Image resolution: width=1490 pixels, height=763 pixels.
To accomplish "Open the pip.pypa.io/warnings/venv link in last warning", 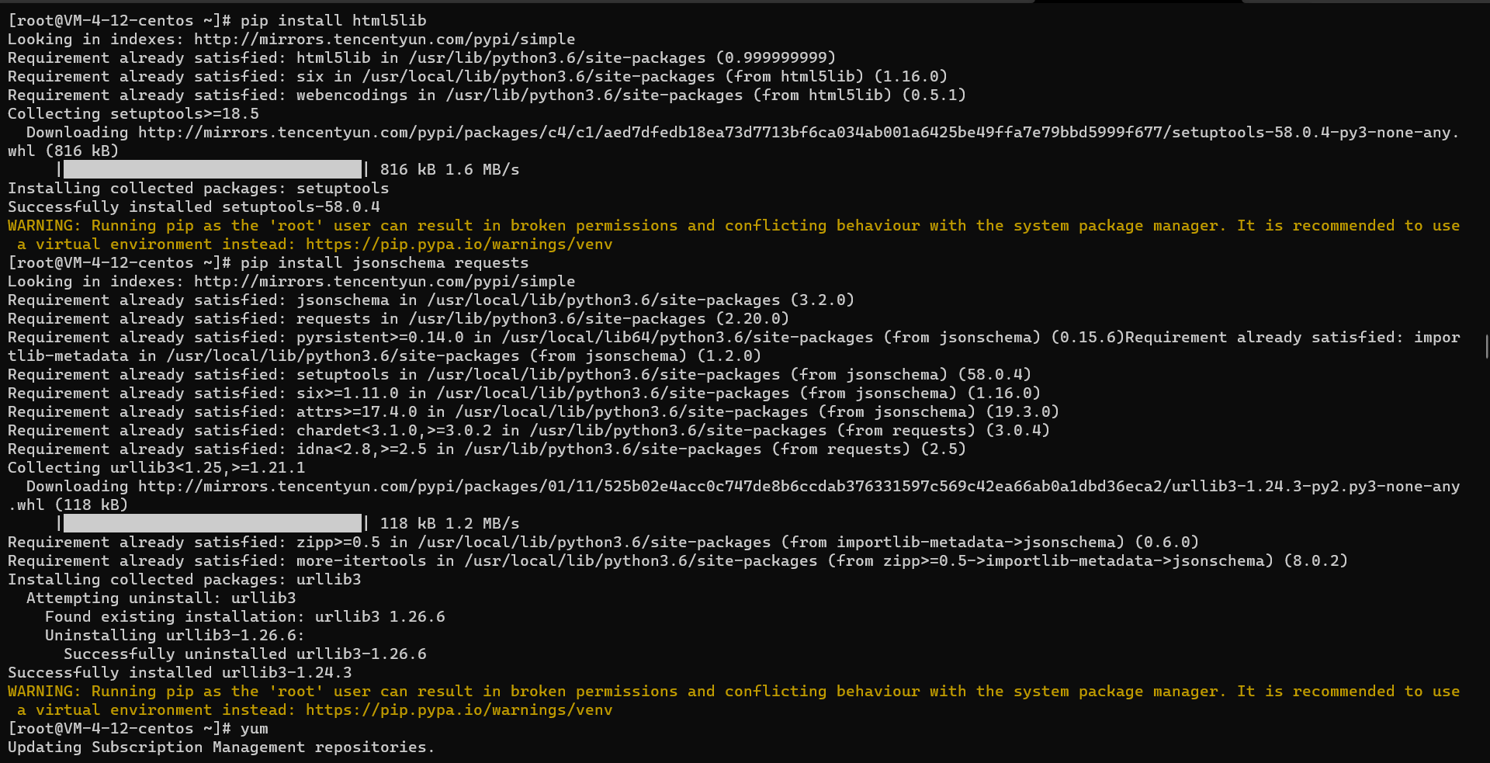I will [x=459, y=710].
